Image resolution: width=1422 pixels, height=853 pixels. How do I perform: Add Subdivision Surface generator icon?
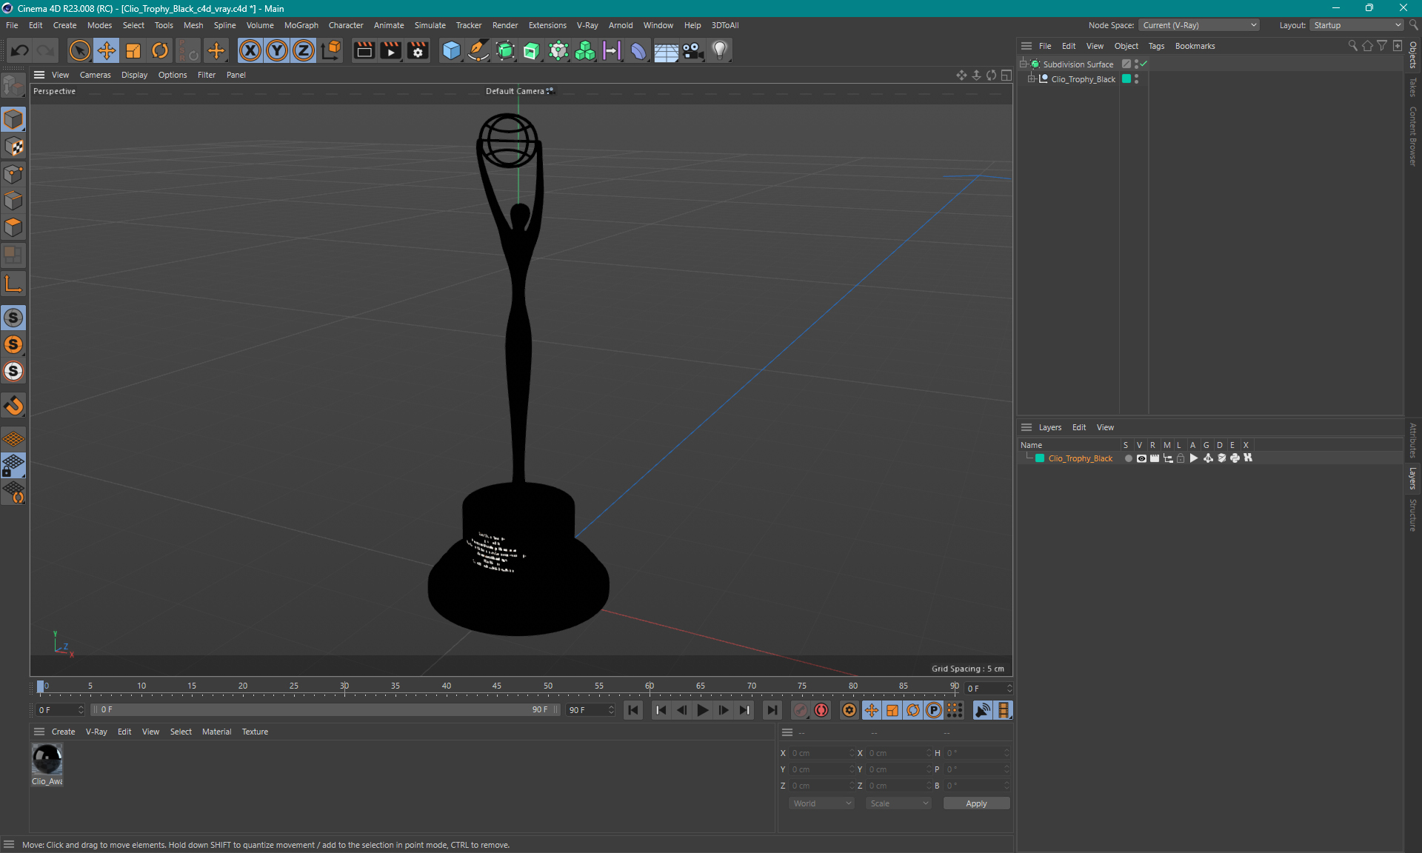505,50
